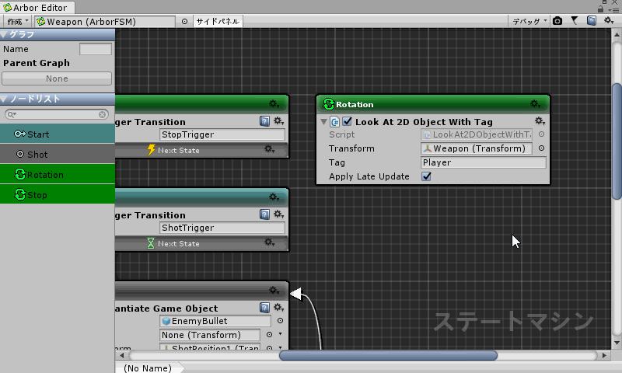Toggle the サイドパネル side panel button
Viewport: 622px width, 373px height.
(218, 22)
